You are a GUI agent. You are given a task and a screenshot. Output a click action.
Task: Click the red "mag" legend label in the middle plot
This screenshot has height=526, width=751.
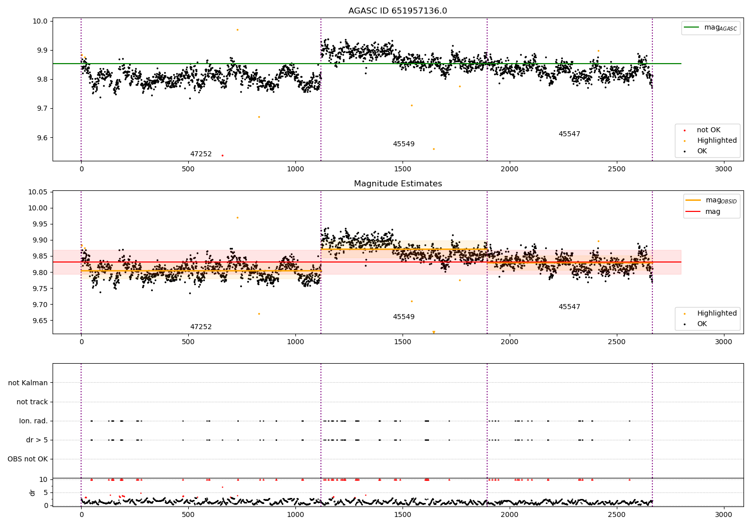[x=713, y=212]
